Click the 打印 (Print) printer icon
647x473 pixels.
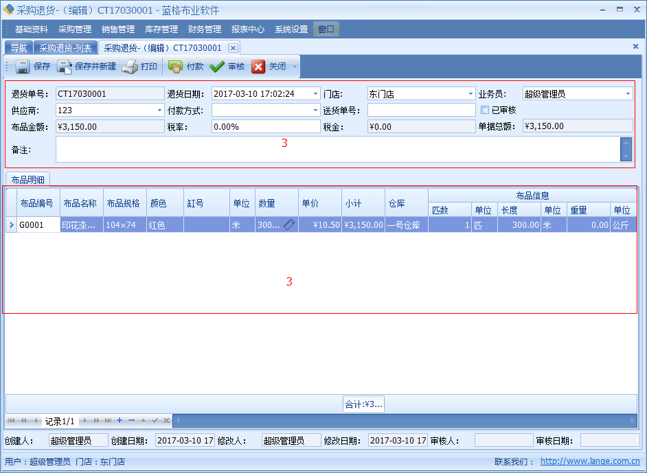tap(130, 67)
